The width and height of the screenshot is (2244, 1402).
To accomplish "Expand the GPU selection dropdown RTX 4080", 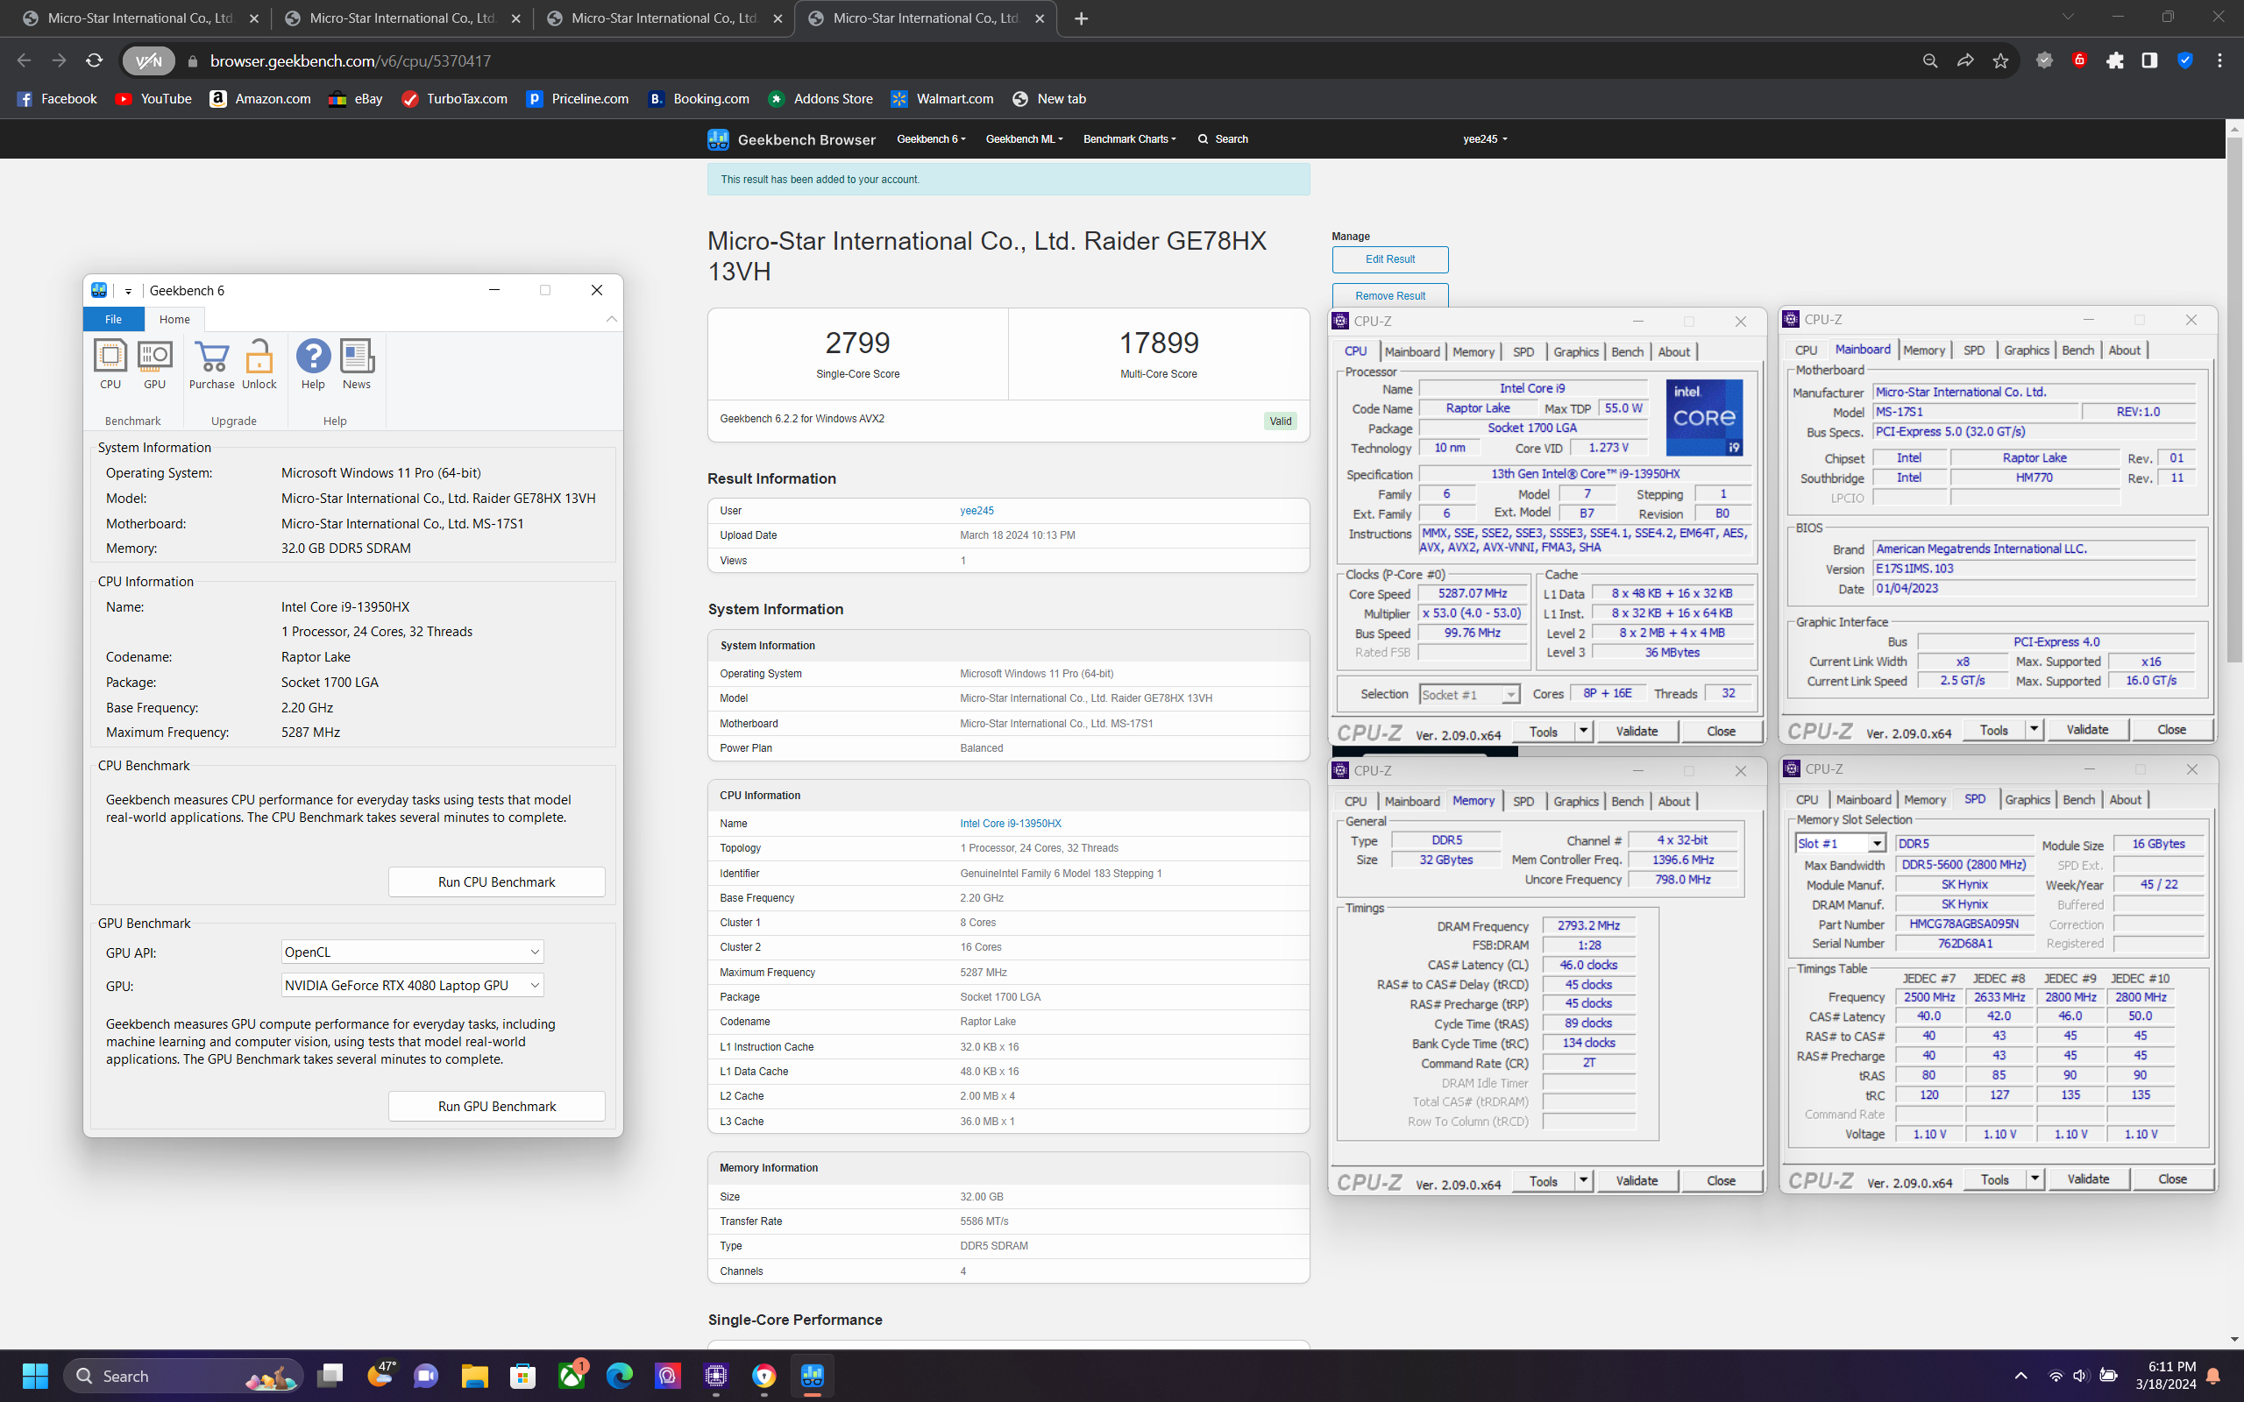I will (x=412, y=986).
